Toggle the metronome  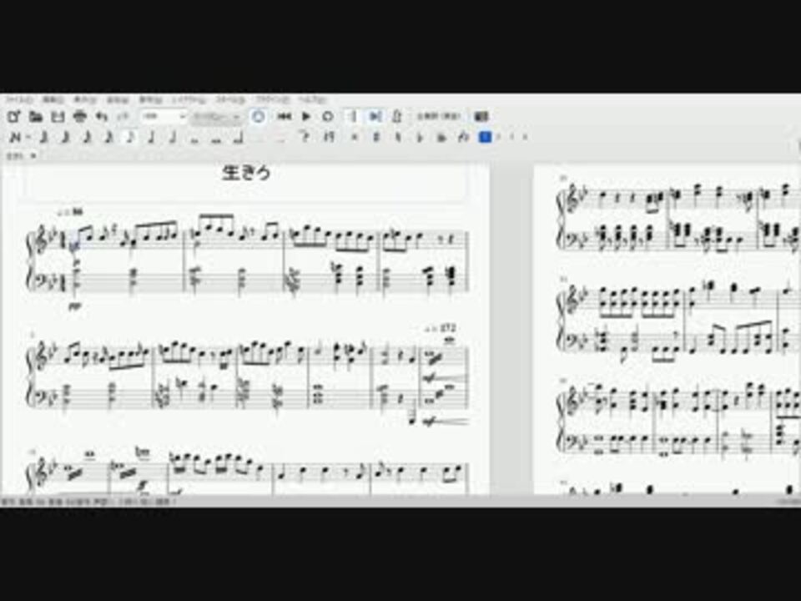click(397, 117)
